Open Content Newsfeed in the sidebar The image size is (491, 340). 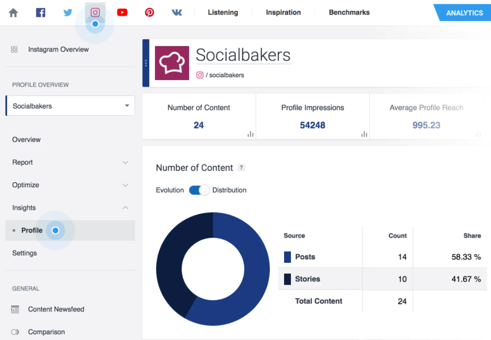[x=56, y=309]
